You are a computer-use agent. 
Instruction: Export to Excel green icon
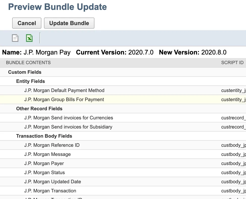(x=29, y=38)
